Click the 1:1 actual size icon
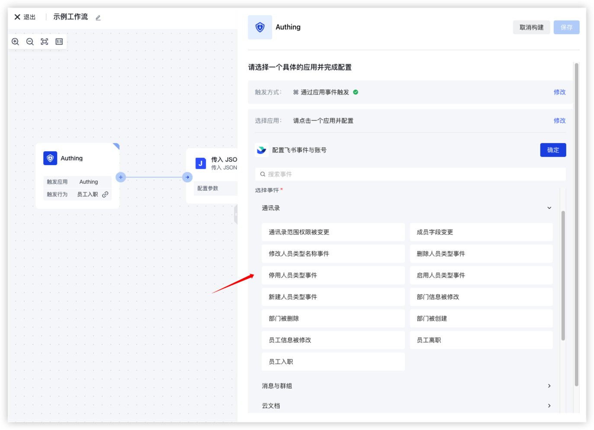 pyautogui.click(x=59, y=41)
